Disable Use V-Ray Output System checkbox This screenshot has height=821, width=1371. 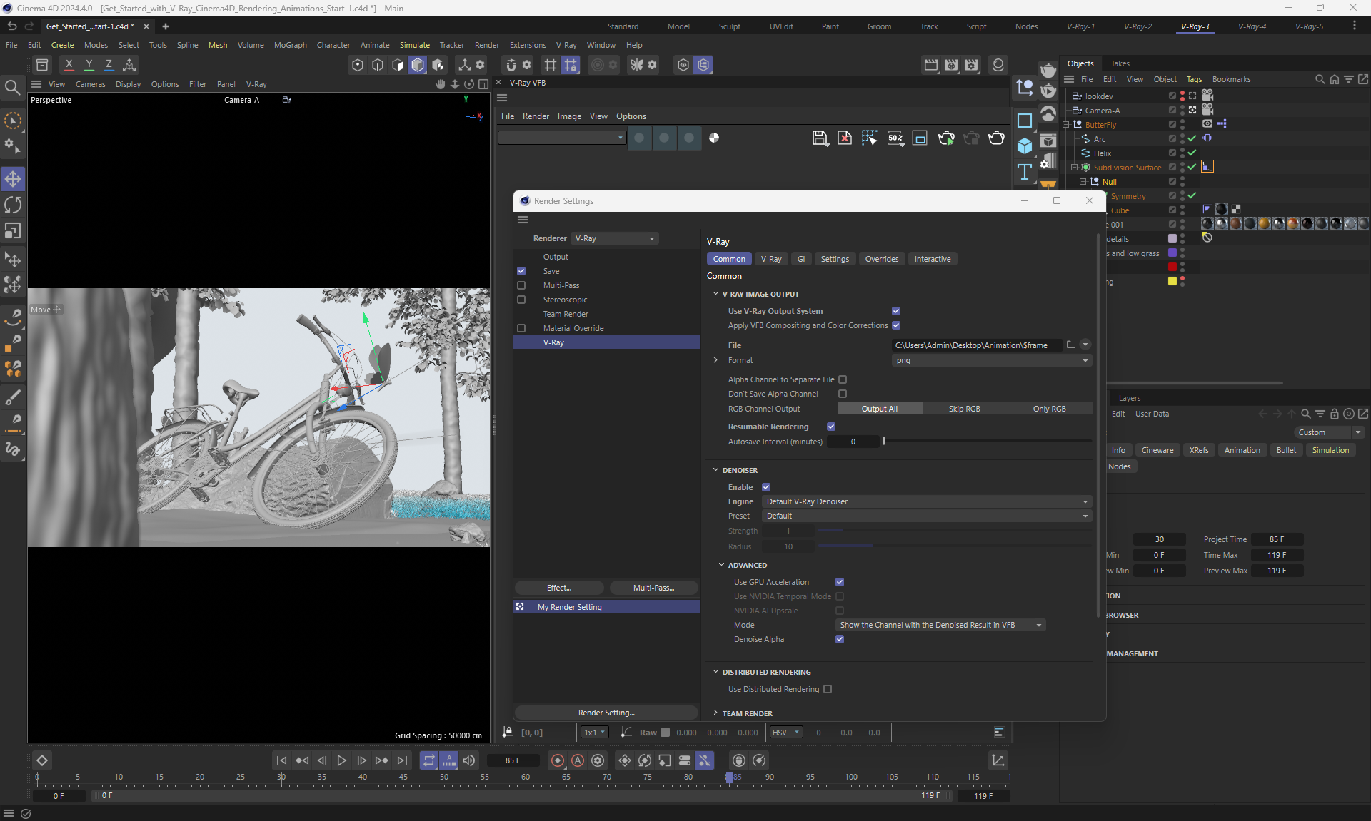896,311
